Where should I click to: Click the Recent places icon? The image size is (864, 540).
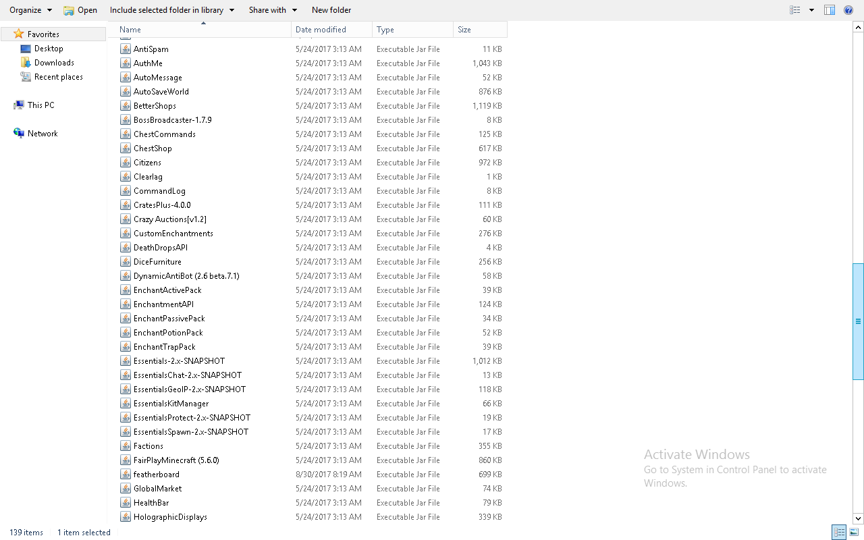pos(26,76)
